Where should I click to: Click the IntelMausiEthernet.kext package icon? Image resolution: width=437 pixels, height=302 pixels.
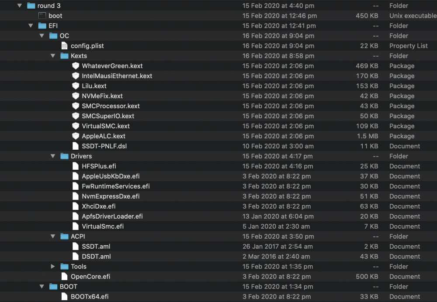coord(76,76)
